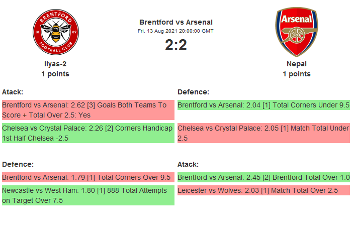This screenshot has height=231, width=352.
Task: Click the Brentford club crest logo
Action: pos(55,32)
